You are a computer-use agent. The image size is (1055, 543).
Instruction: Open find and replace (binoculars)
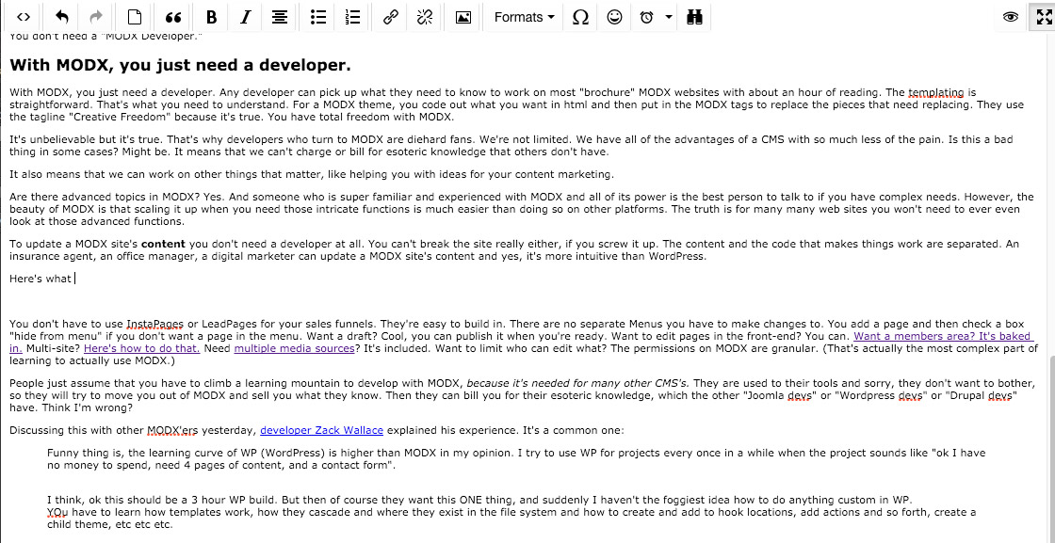pyautogui.click(x=694, y=18)
